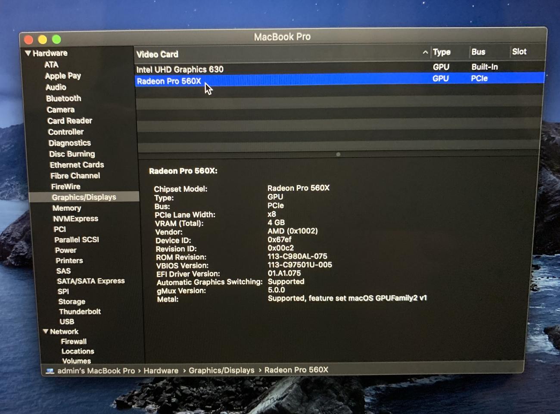Image resolution: width=560 pixels, height=414 pixels.
Task: Click the ROM Revision value 113-C980AL-075
Action: [297, 256]
